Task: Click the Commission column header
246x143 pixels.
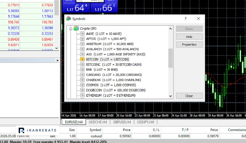Action: click(x=237, y=130)
